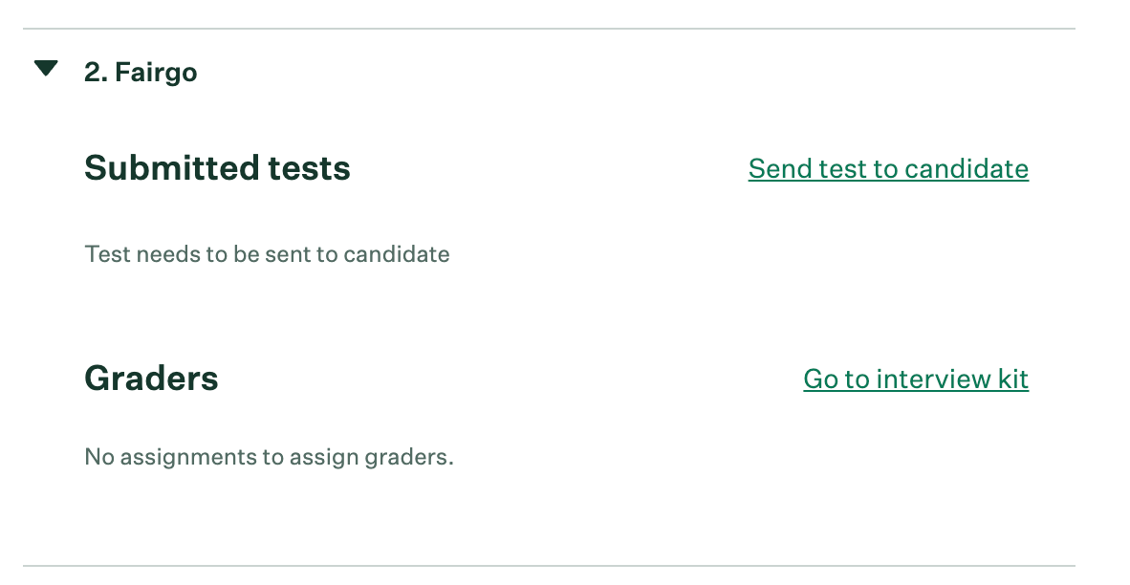Go to the interview kit for graders

(916, 379)
